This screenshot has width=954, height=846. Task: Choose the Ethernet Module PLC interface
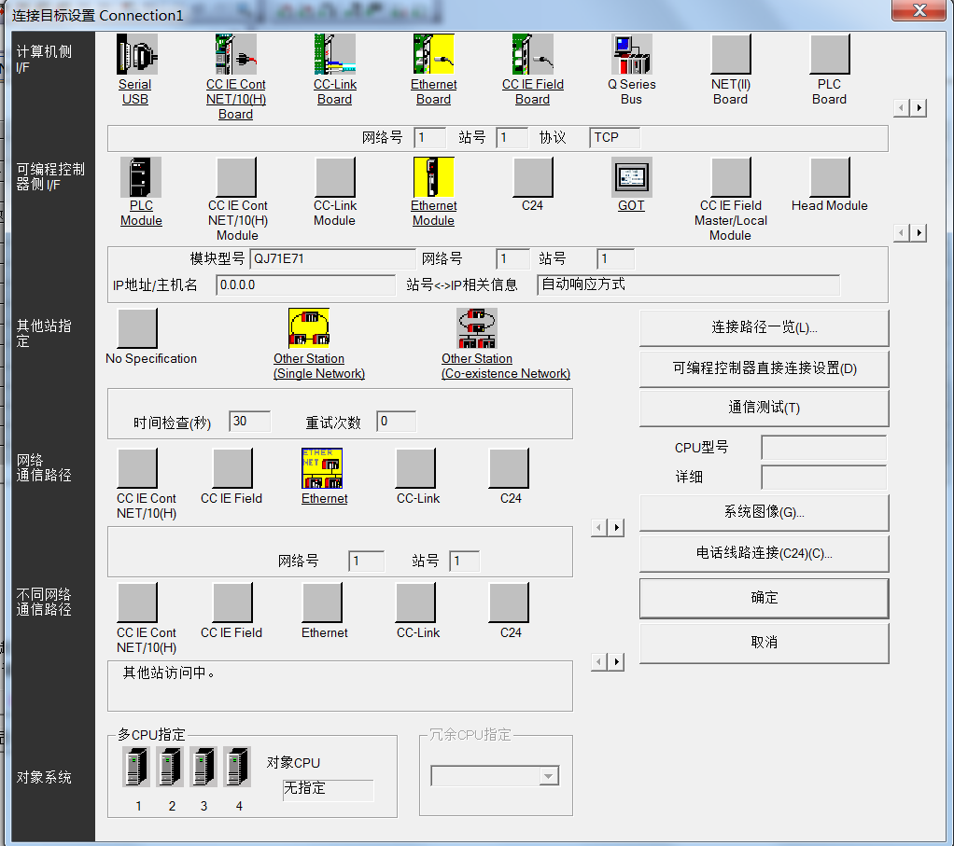433,177
